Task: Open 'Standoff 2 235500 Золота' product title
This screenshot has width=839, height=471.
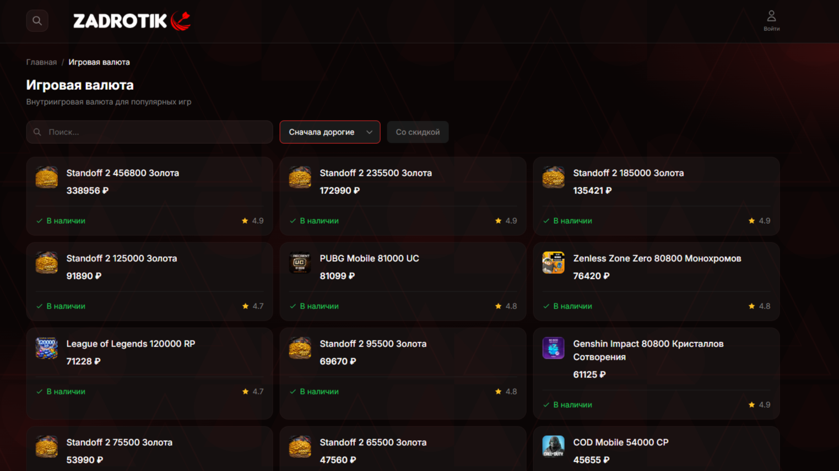Action: [x=376, y=173]
